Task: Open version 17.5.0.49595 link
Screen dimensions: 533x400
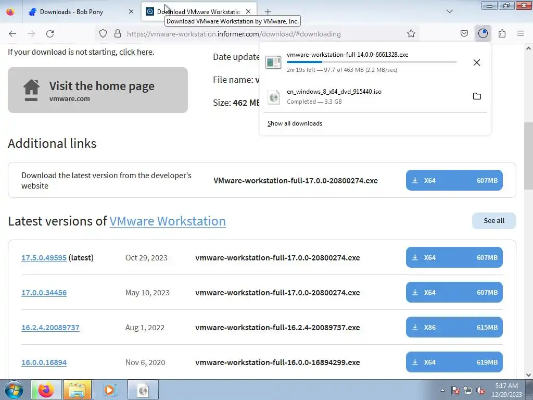Action: click(x=44, y=258)
